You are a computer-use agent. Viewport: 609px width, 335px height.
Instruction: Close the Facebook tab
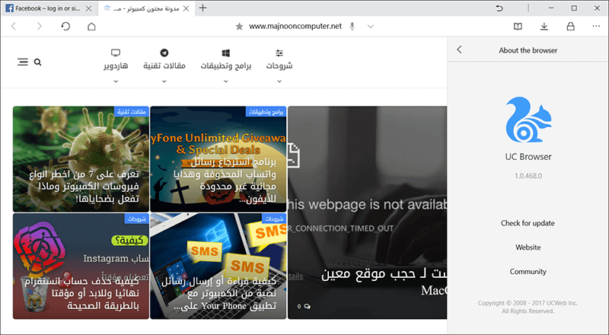[88, 8]
